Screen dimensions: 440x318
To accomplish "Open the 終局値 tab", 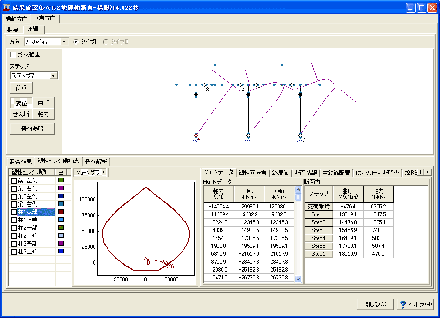I will pyautogui.click(x=281, y=173).
